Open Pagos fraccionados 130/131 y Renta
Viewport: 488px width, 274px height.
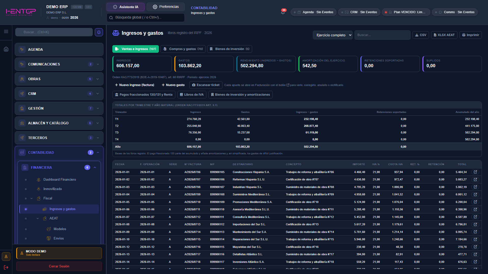tap(144, 95)
